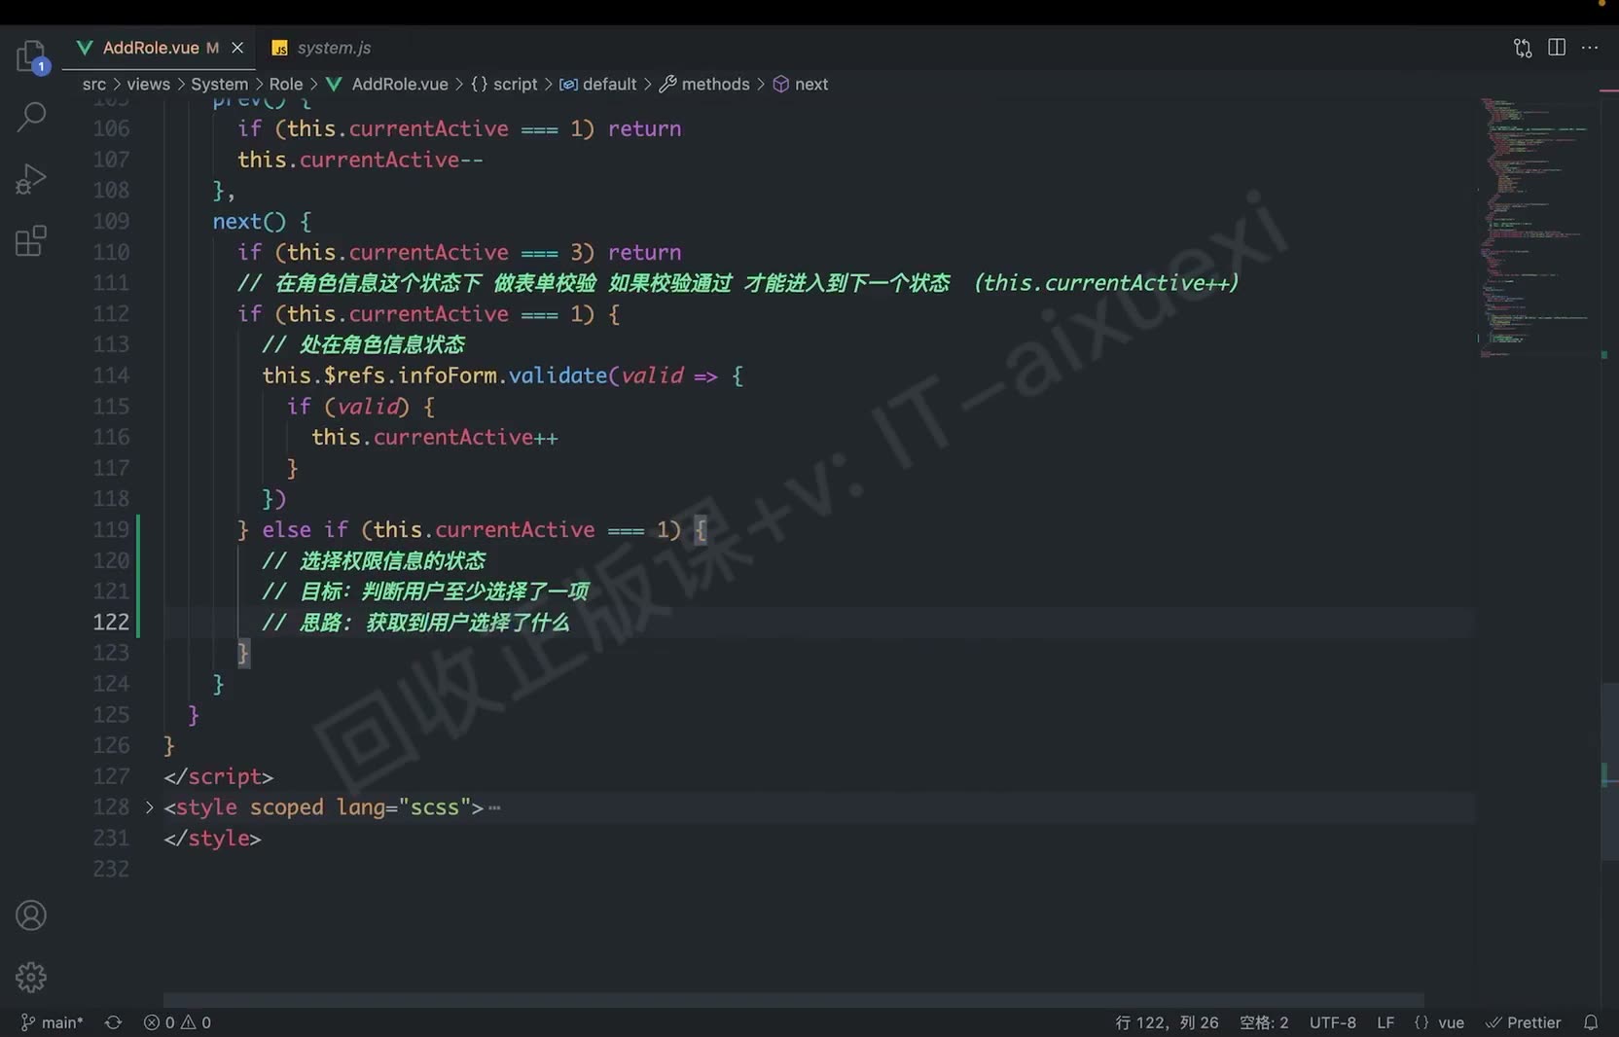This screenshot has width=1619, height=1037.
Task: Click the views breadcrumb
Action: [x=148, y=85]
